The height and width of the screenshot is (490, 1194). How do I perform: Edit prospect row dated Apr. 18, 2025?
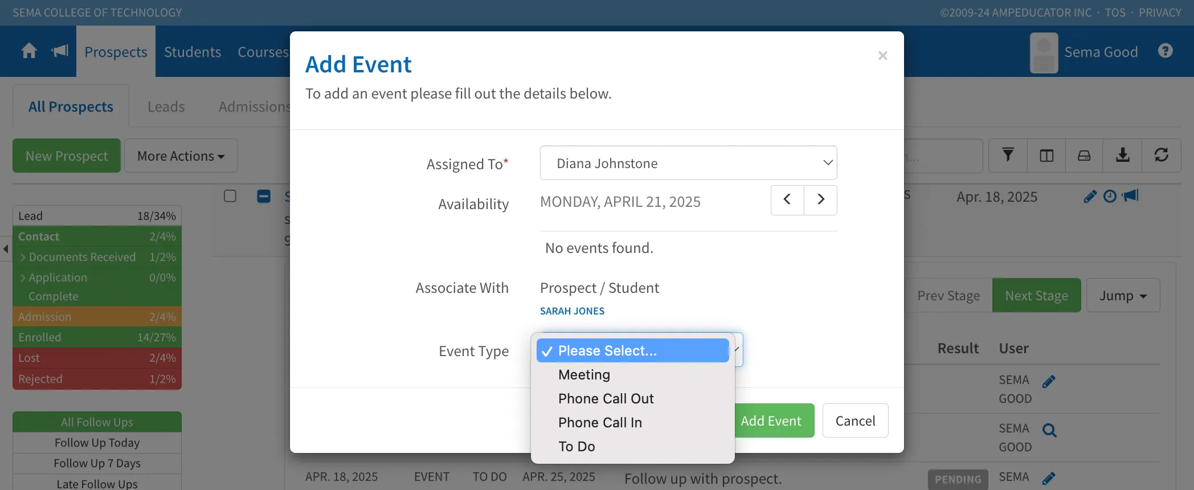(x=1090, y=197)
